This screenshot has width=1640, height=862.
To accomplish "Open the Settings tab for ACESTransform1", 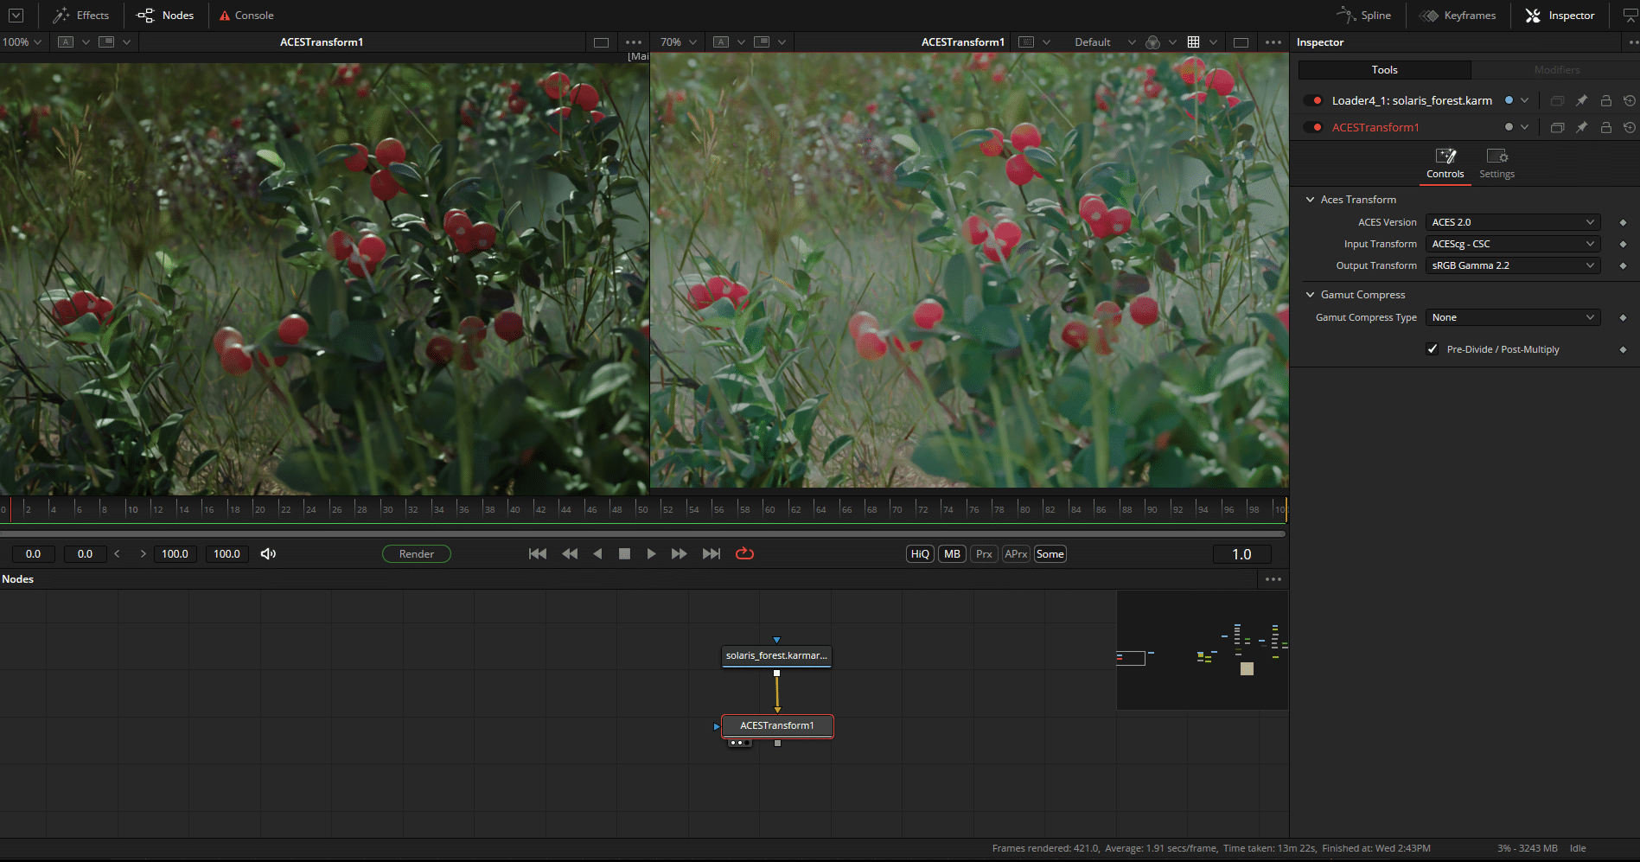I will pyautogui.click(x=1497, y=163).
